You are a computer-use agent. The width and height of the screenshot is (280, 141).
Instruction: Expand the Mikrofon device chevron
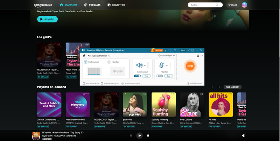[x=167, y=66]
